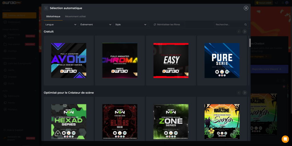
Task: Click Réinitialiser les filtres
Action: tap(167, 25)
